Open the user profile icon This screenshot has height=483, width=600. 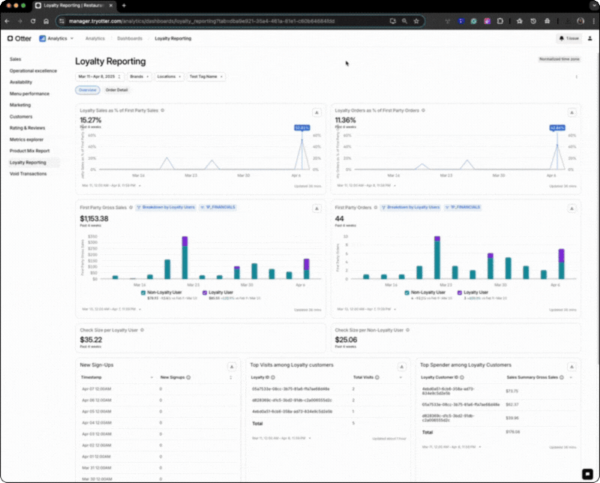[587, 37]
